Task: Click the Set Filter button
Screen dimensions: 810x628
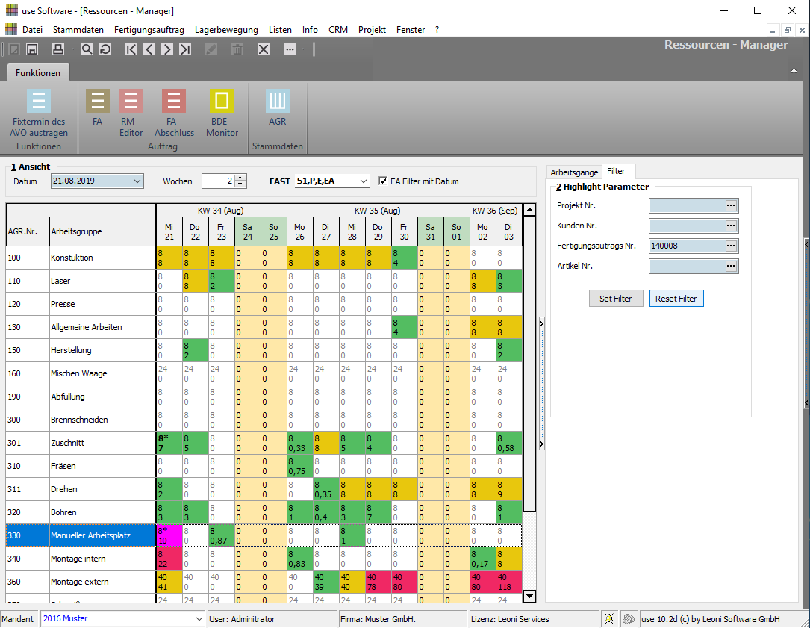Action: (x=616, y=299)
